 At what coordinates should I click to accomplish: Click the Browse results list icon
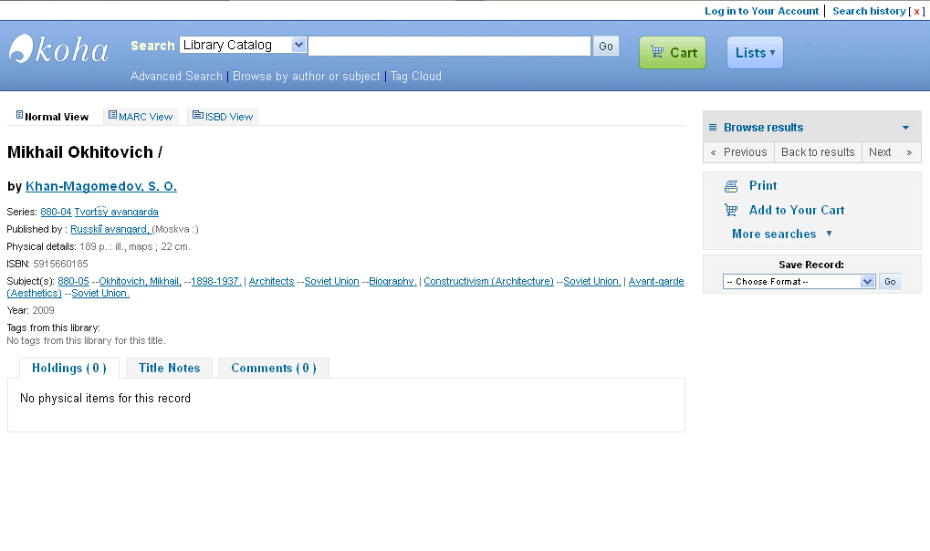coord(713,128)
